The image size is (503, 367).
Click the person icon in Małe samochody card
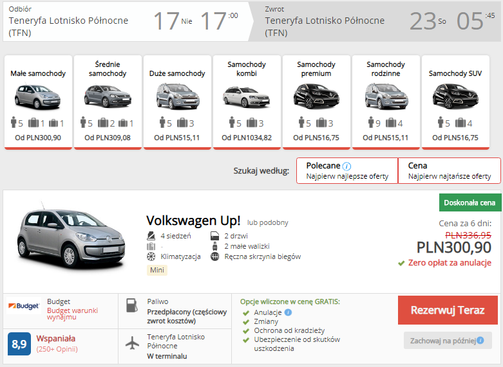pyautogui.click(x=14, y=122)
